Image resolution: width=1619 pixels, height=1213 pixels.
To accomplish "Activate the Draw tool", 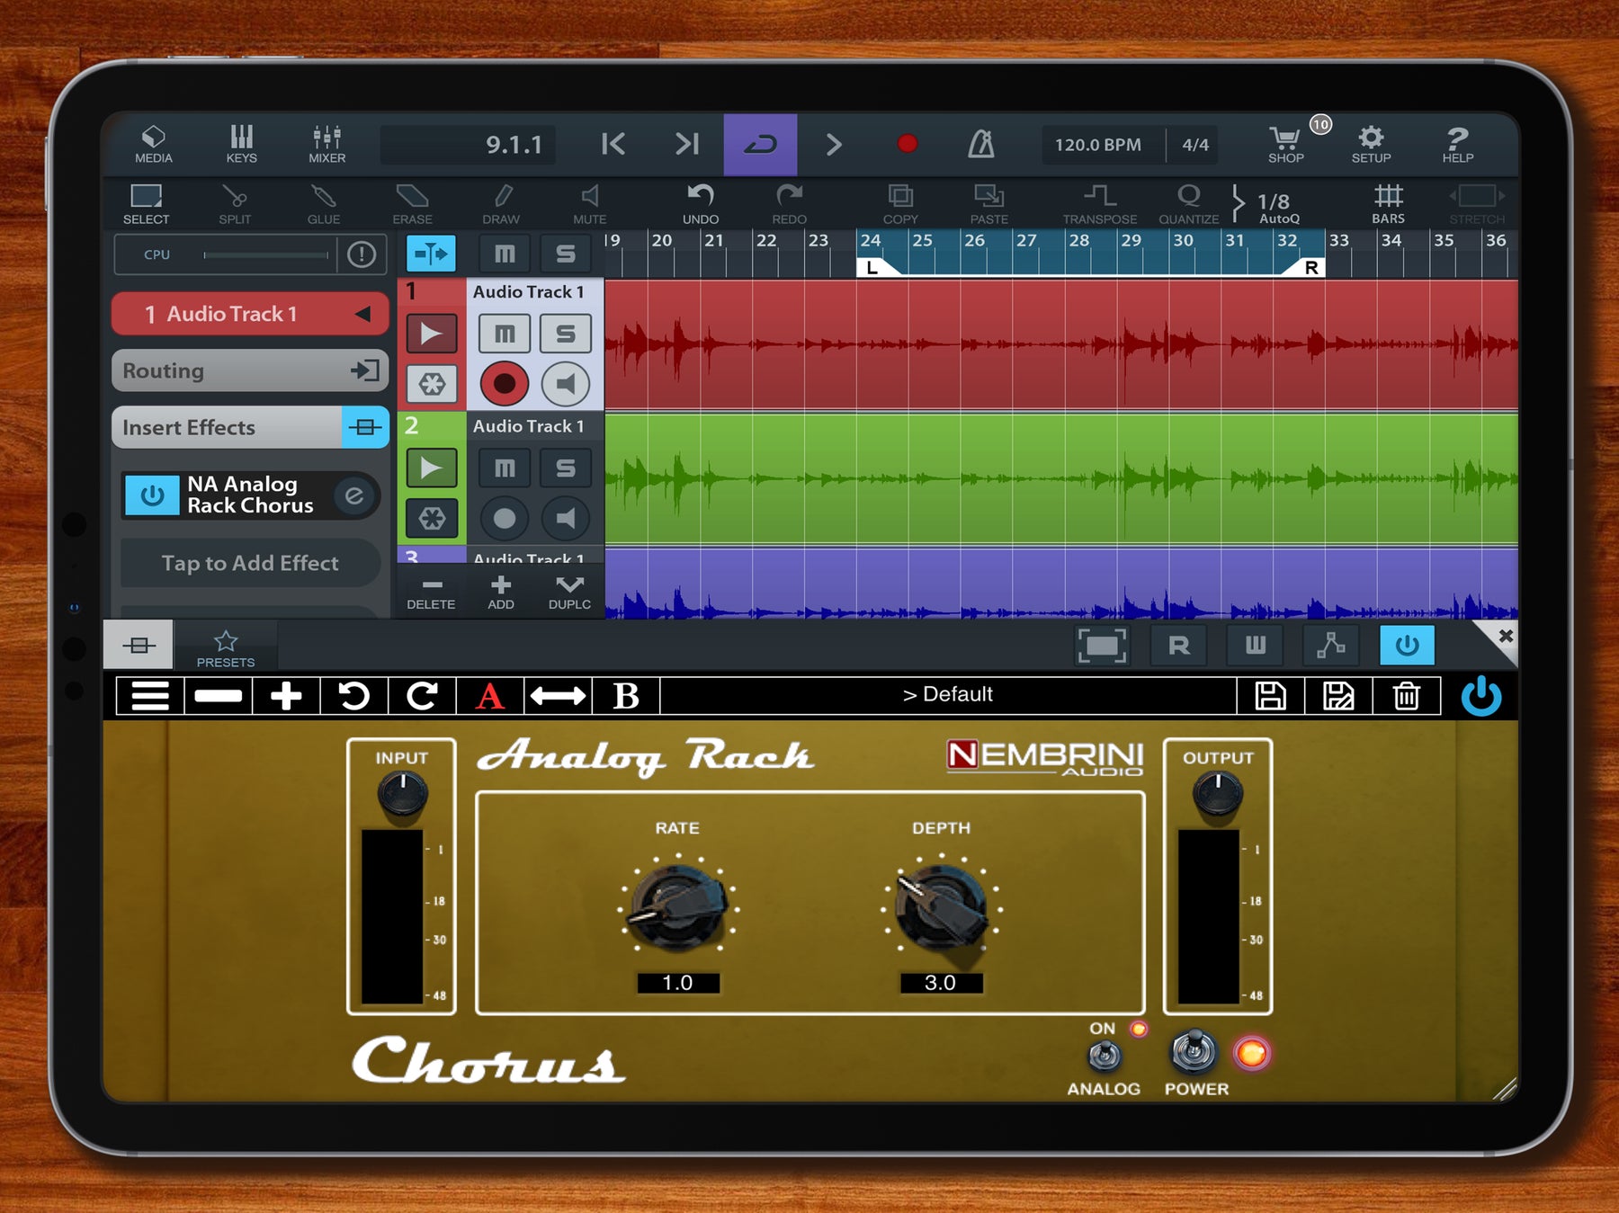I will click(502, 205).
